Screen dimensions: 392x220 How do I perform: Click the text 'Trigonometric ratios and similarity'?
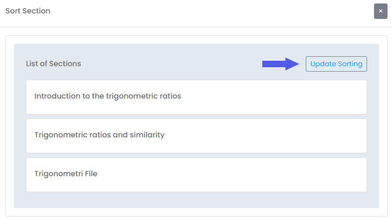click(x=99, y=135)
